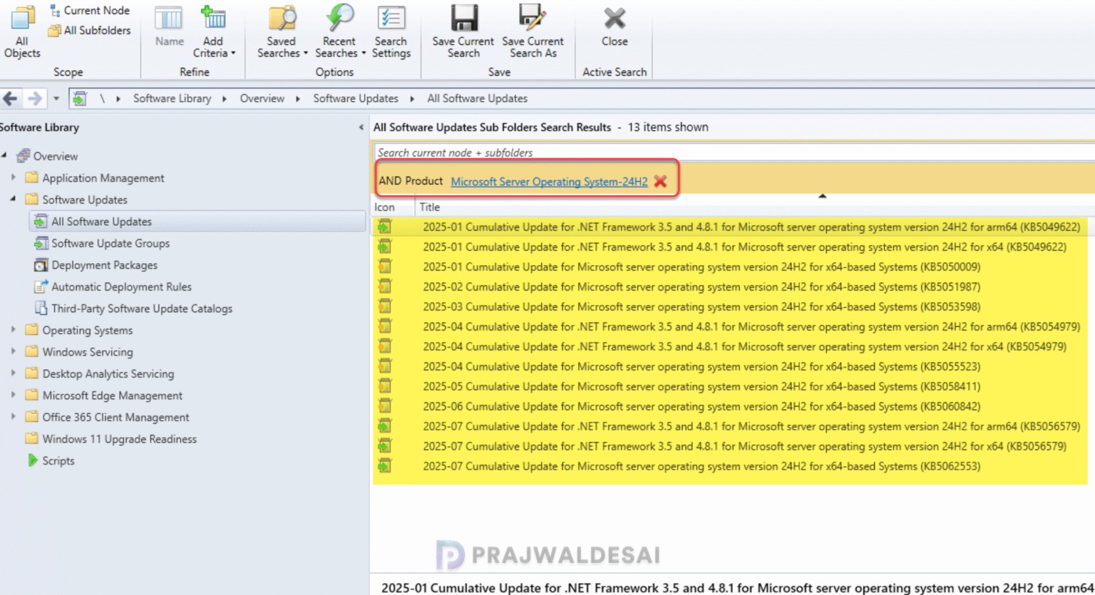Open the Saved Searches menu

click(282, 32)
